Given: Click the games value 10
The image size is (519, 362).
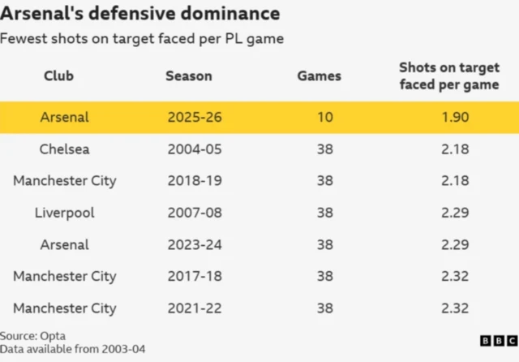Looking at the screenshot, I should (x=324, y=117).
